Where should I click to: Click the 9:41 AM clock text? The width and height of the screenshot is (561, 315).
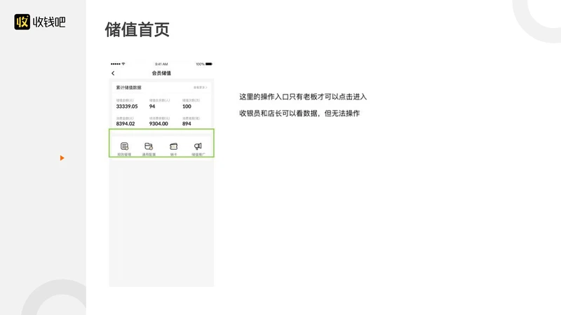click(x=161, y=64)
